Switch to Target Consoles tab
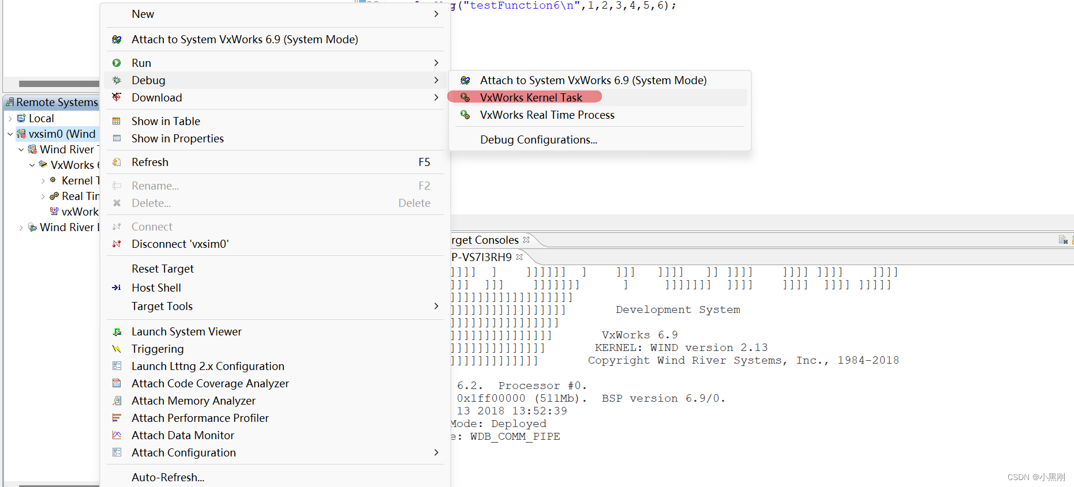The width and height of the screenshot is (1074, 487). [x=485, y=240]
